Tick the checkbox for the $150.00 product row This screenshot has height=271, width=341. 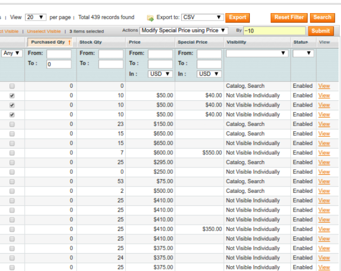tap(12, 124)
